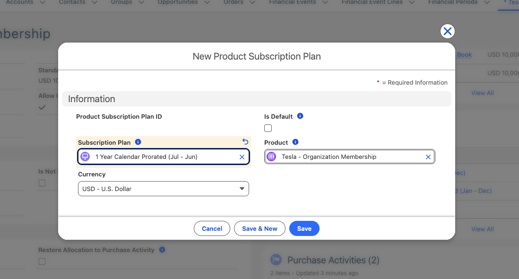The width and height of the screenshot is (519, 279).
Task: Undo the Subscription Plan field change
Action: pyautogui.click(x=245, y=142)
